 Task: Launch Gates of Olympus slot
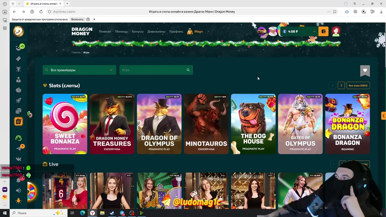[300, 124]
